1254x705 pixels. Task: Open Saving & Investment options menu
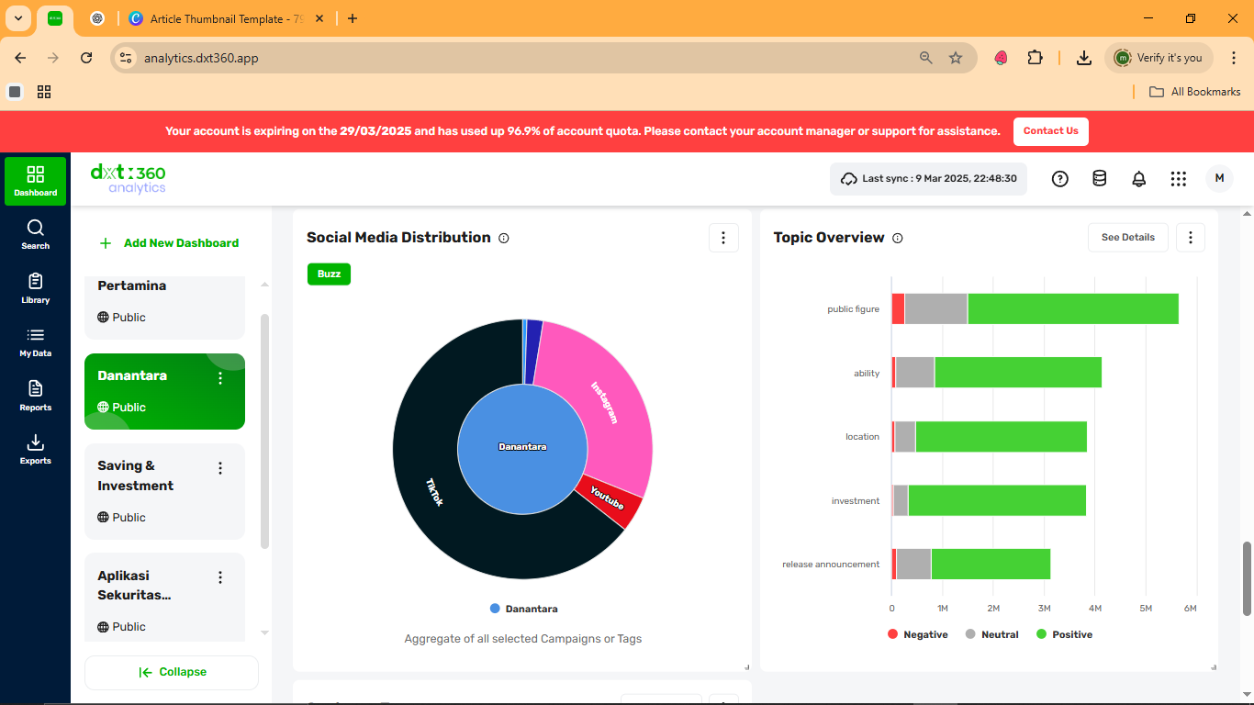220,468
